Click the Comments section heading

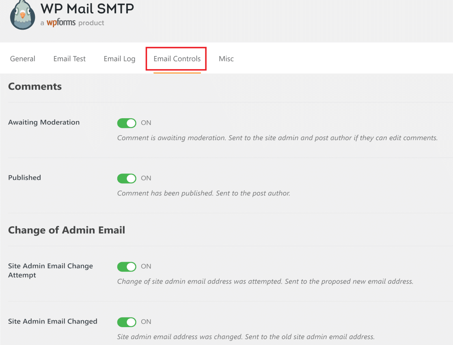coord(35,86)
